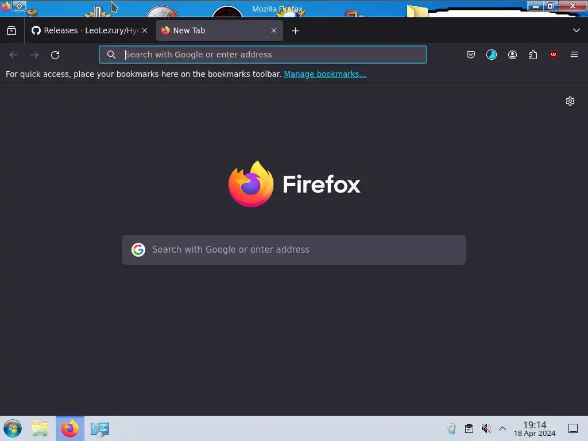Screen dimensions: 588x441
Task: Focus the center Google search box
Action: [294, 250]
